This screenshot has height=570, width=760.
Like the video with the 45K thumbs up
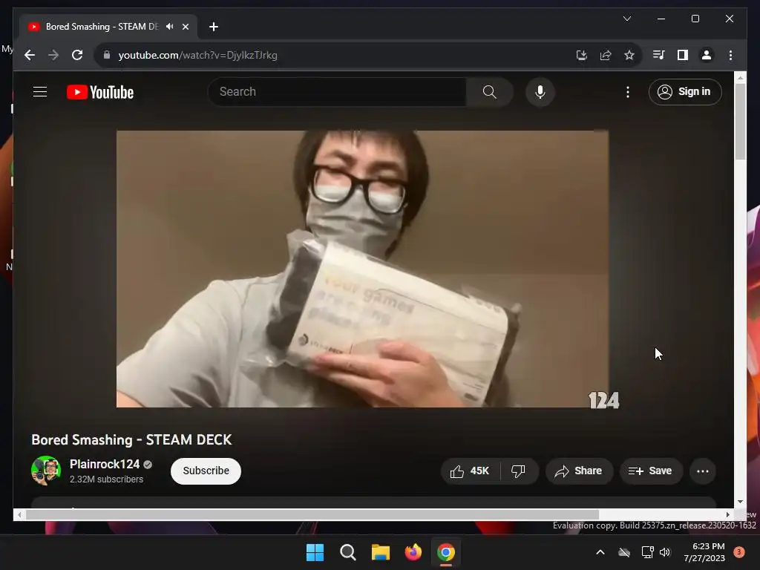pos(470,471)
